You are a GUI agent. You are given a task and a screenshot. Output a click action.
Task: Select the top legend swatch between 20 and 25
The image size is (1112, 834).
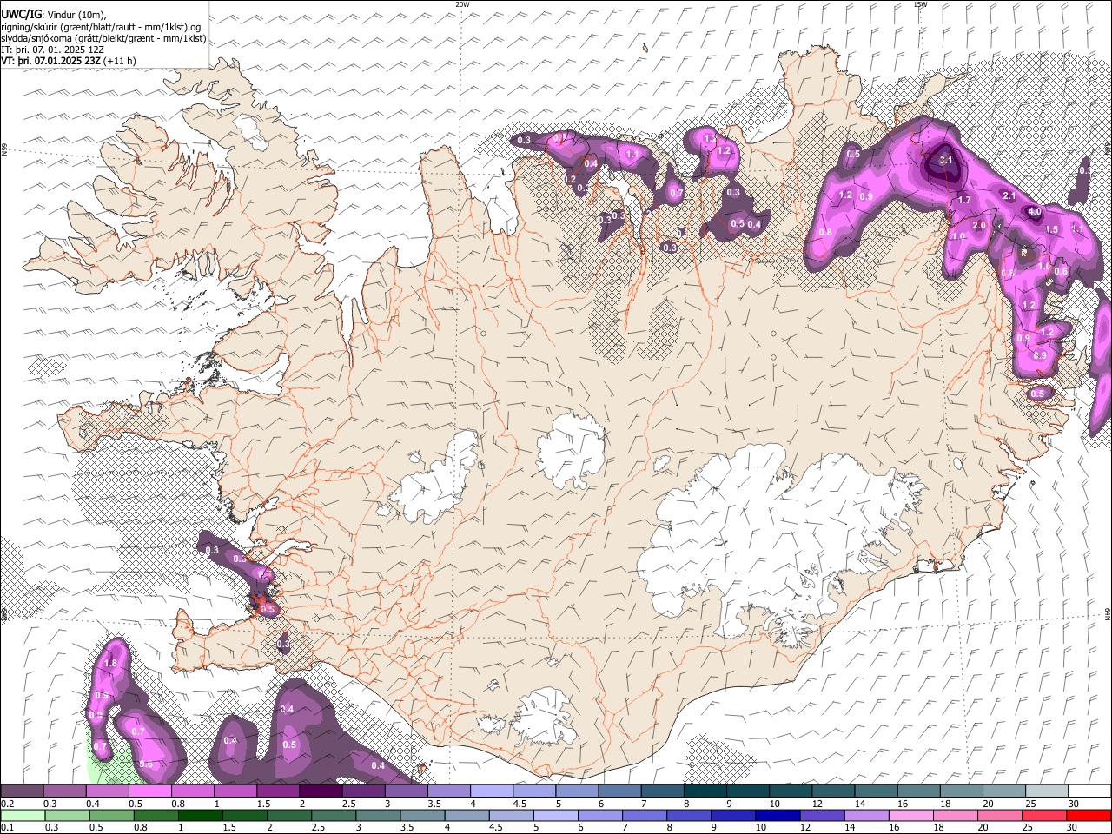point(1004,791)
